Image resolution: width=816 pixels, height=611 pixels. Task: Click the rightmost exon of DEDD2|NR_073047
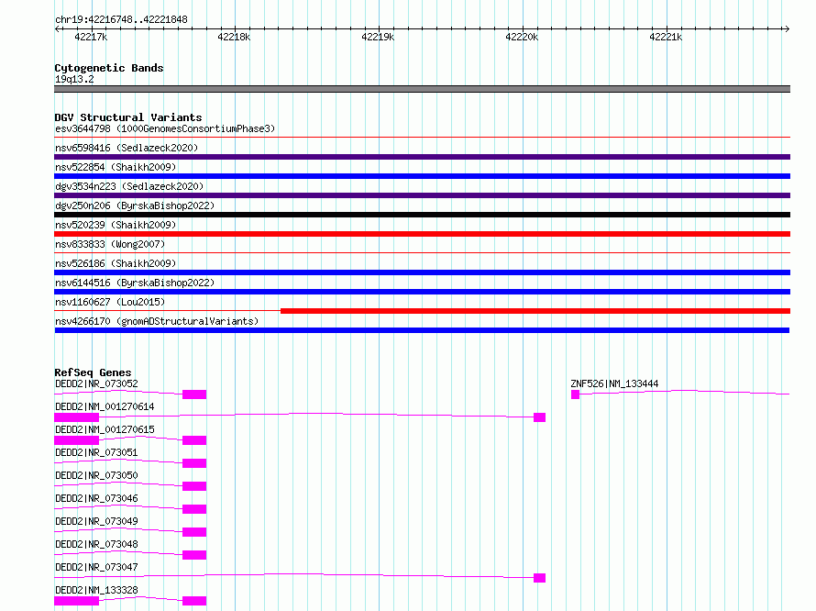coord(540,578)
